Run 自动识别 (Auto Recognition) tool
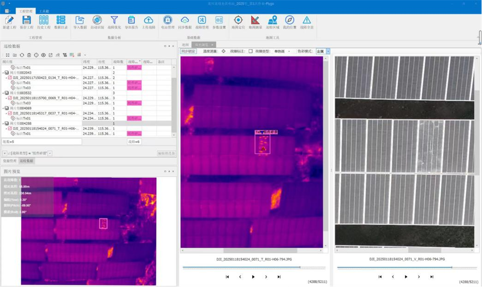Image resolution: width=482 pixels, height=287 pixels. (97, 20)
